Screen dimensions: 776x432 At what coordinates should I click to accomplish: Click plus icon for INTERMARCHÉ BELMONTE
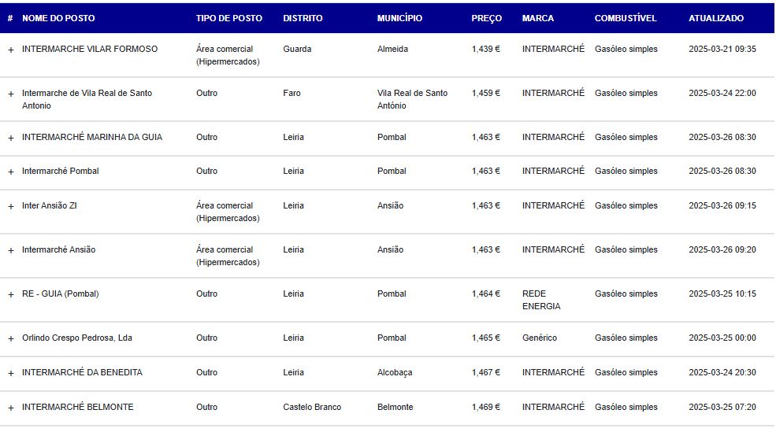(x=11, y=408)
